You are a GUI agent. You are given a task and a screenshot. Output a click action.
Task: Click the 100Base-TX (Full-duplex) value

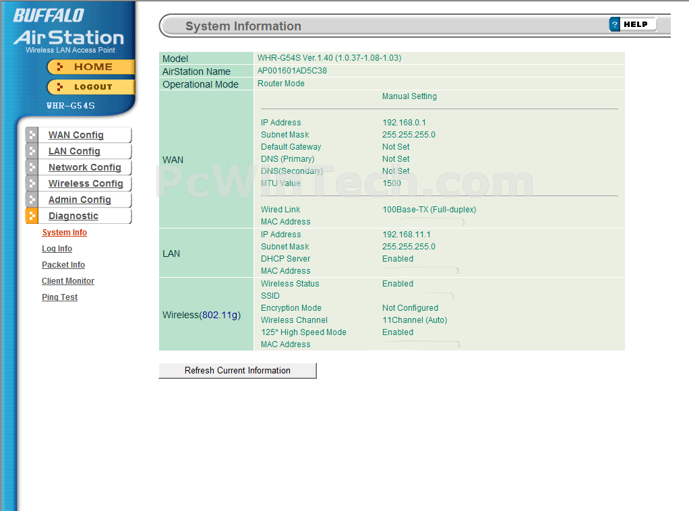[429, 210]
